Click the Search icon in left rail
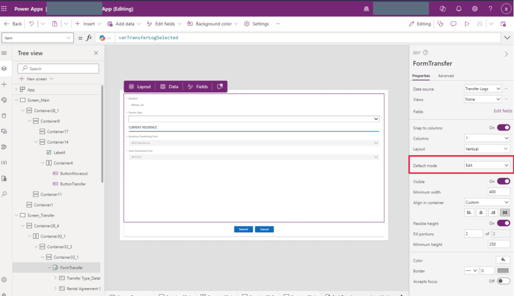 click(x=5, y=194)
